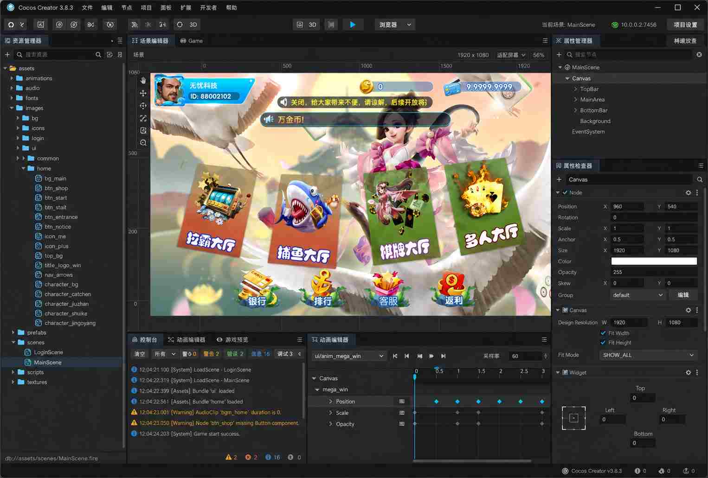Click the animation timeline horizontal scrollbar

(x=472, y=461)
